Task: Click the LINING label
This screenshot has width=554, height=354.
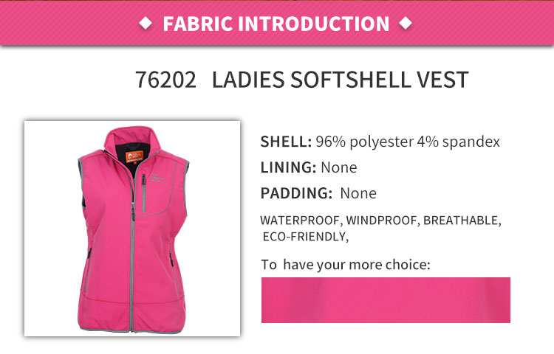Action: 288,167
